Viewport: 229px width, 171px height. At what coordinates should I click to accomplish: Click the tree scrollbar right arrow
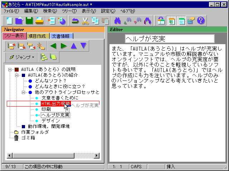point(97,156)
